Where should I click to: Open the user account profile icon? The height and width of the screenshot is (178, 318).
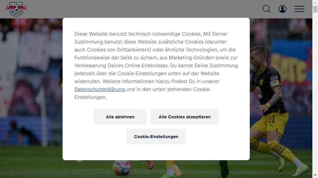(x=283, y=9)
